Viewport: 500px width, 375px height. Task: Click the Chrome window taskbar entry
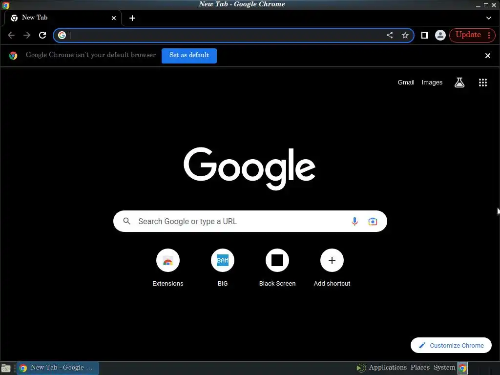tap(58, 368)
